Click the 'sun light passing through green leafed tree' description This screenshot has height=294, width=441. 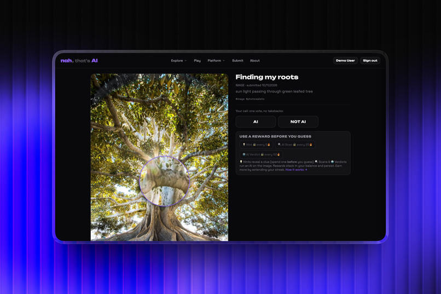(x=274, y=91)
